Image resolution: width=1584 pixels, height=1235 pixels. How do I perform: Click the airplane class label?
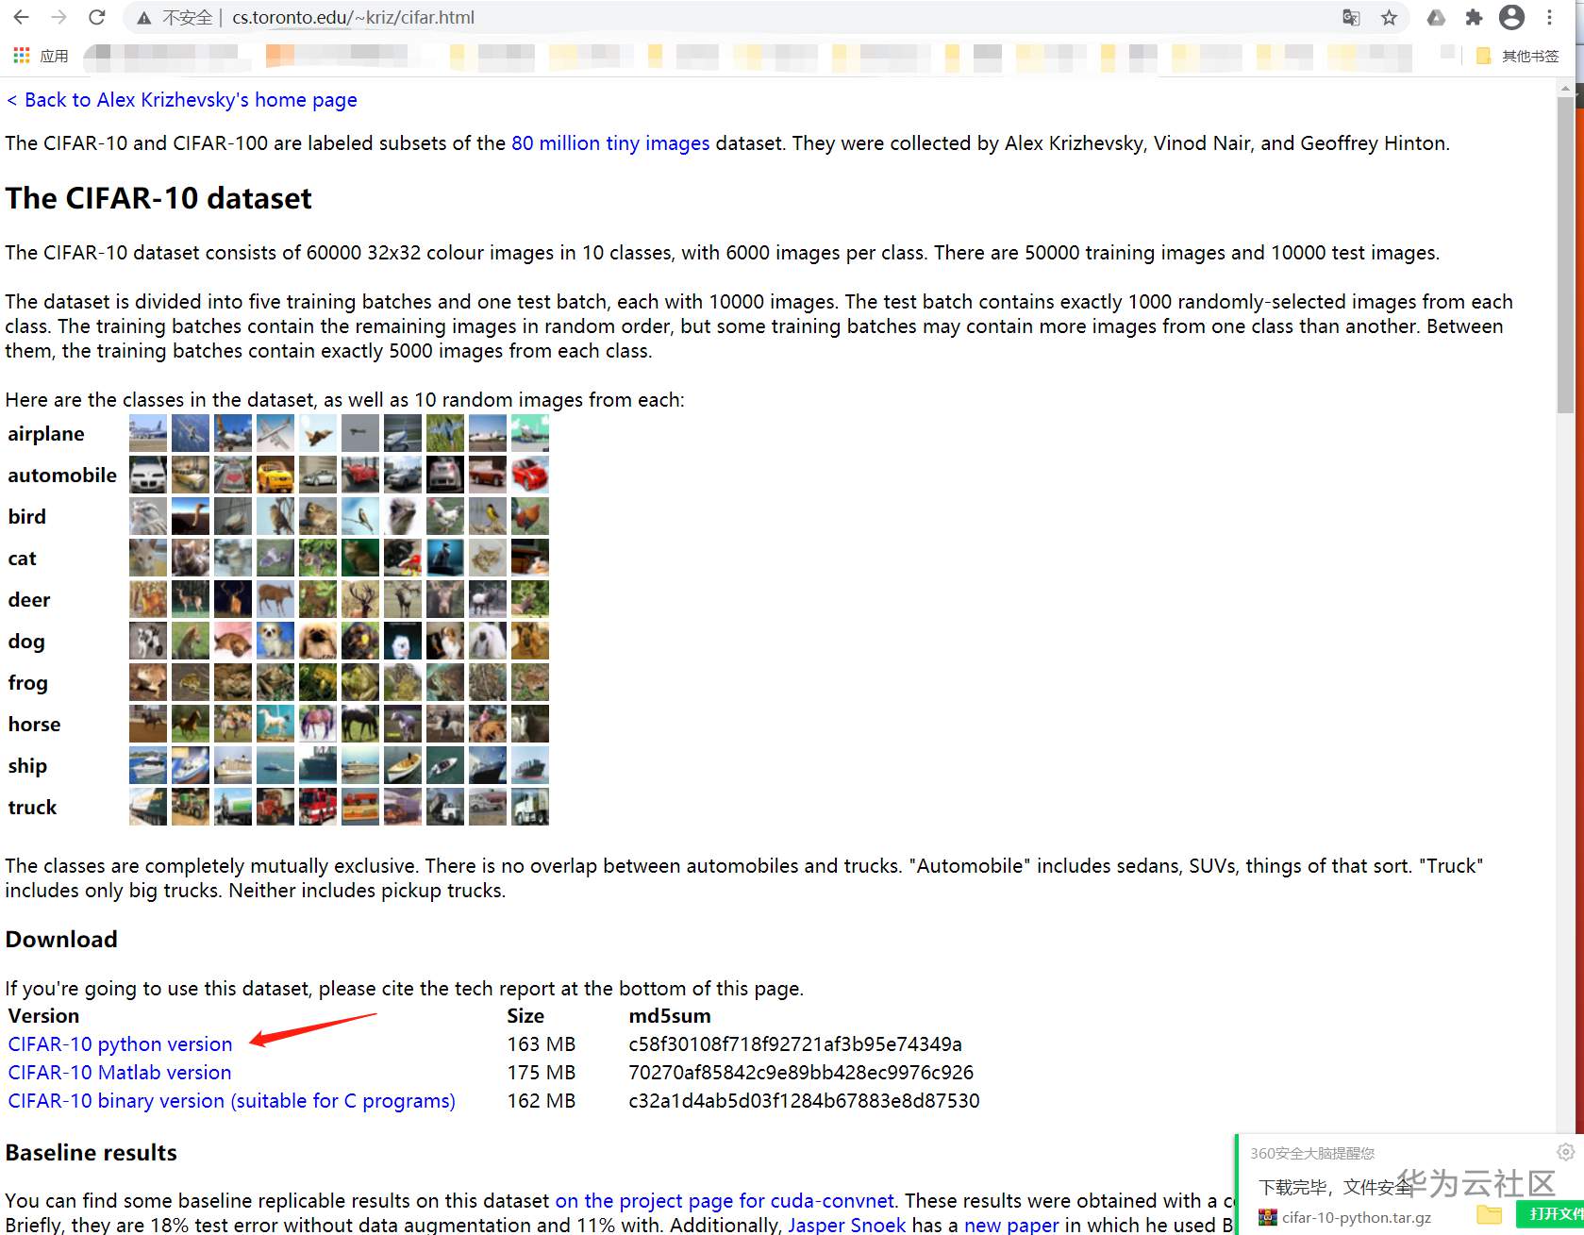[46, 434]
